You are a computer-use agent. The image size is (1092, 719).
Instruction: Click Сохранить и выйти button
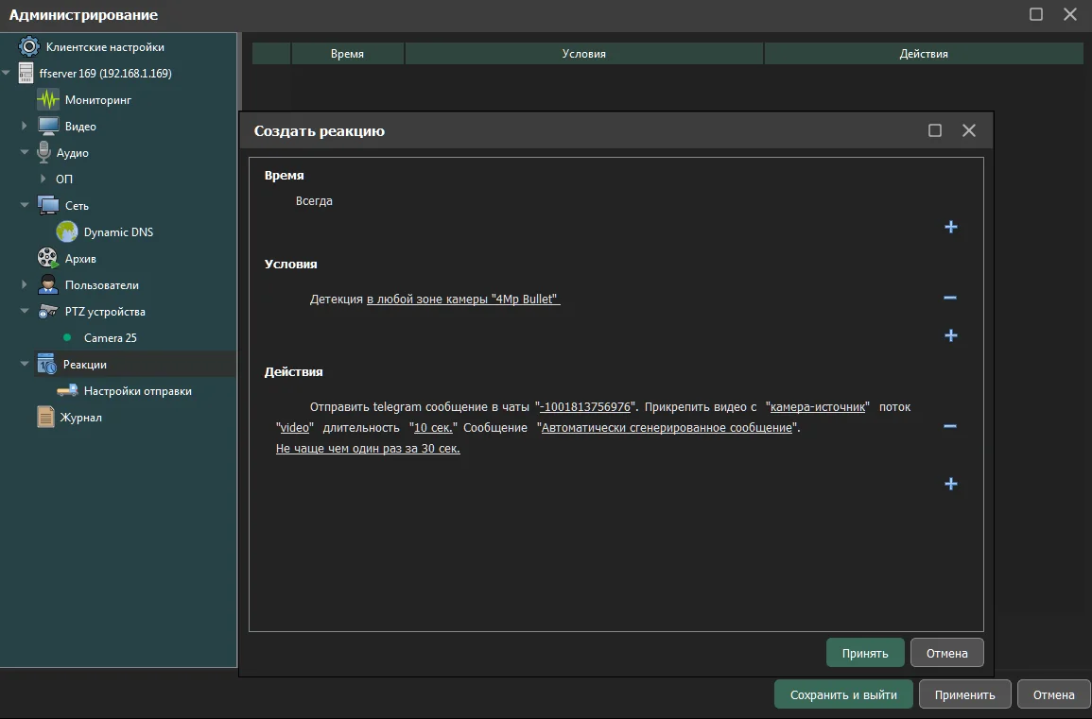843,694
